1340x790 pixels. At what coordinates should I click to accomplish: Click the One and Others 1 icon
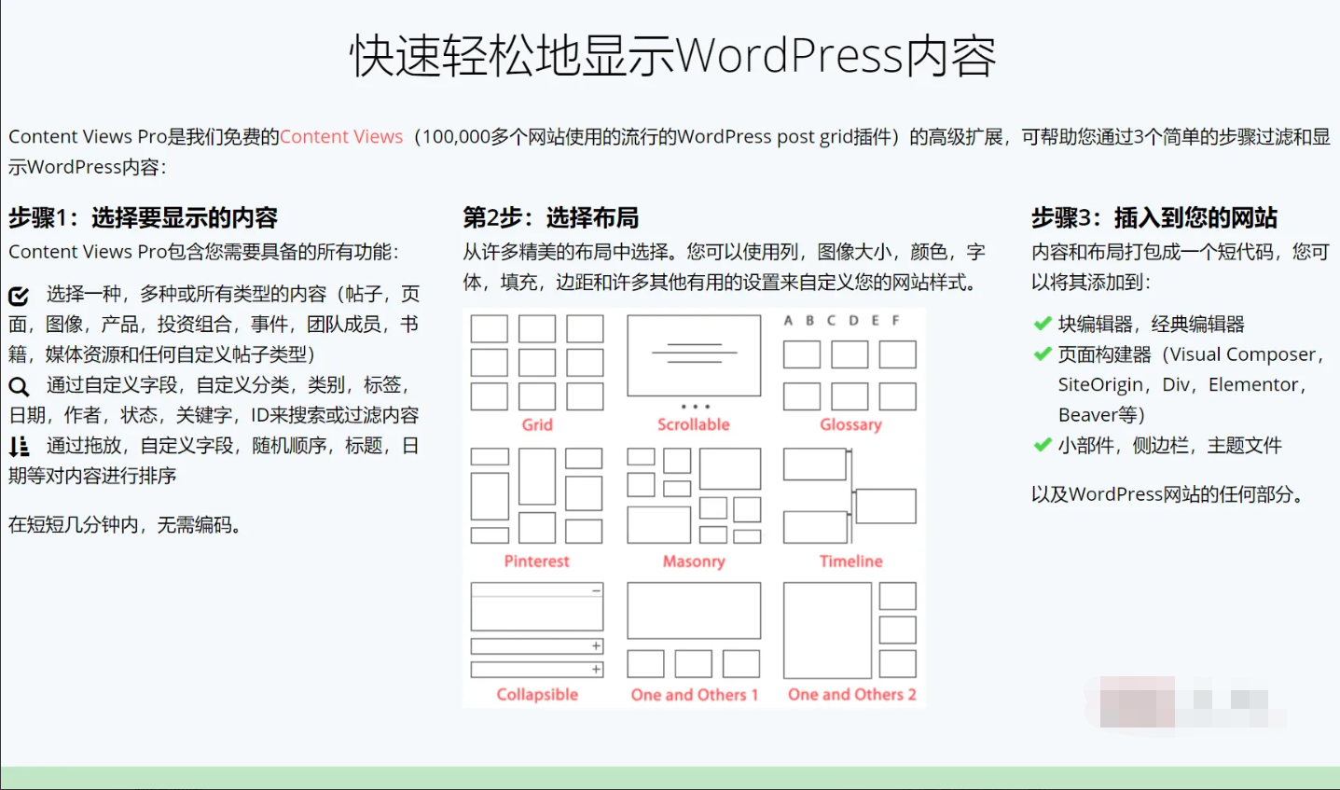694,631
